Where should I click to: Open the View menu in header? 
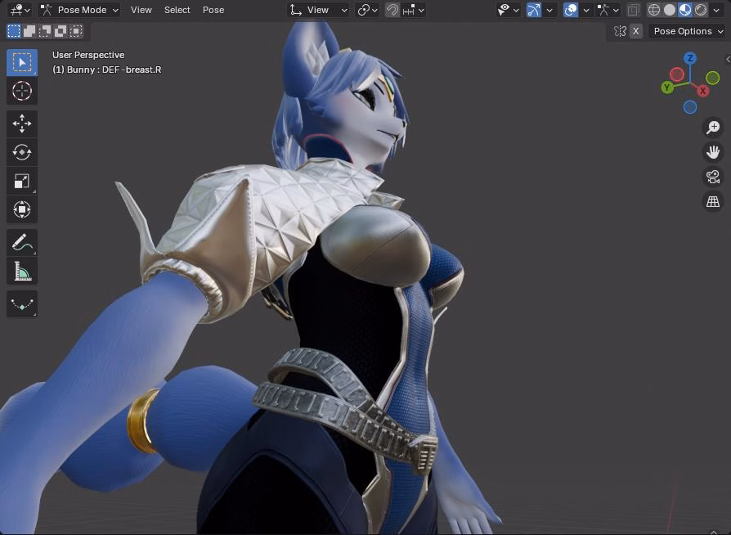(x=141, y=10)
